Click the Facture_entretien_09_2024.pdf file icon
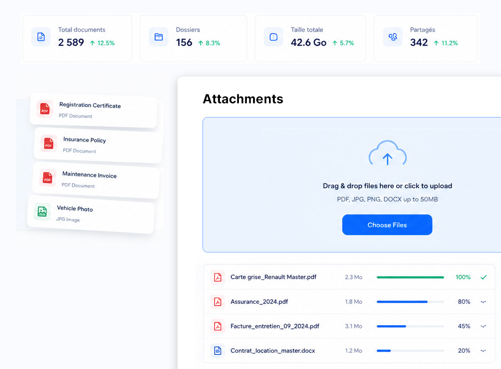The width and height of the screenshot is (501, 369). pos(218,326)
